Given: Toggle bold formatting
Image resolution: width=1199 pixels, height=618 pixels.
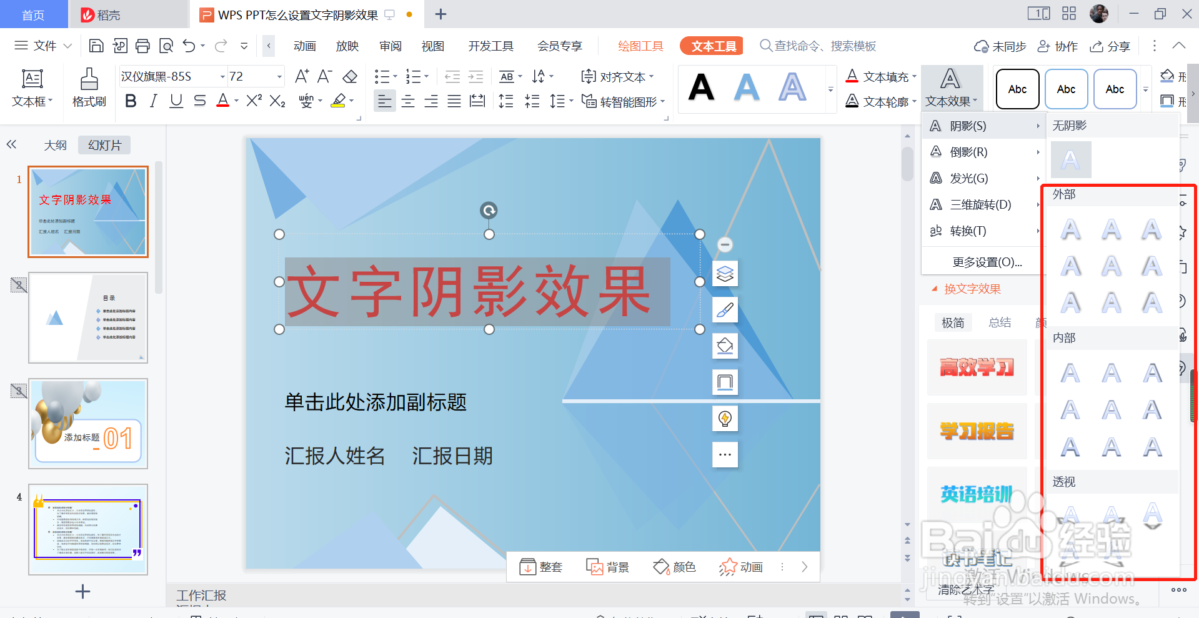Looking at the screenshot, I should [x=131, y=101].
